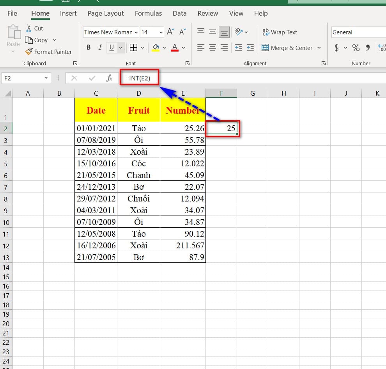Click the Merge & Center button
Viewport: 386px width, 369px height.
click(x=287, y=48)
